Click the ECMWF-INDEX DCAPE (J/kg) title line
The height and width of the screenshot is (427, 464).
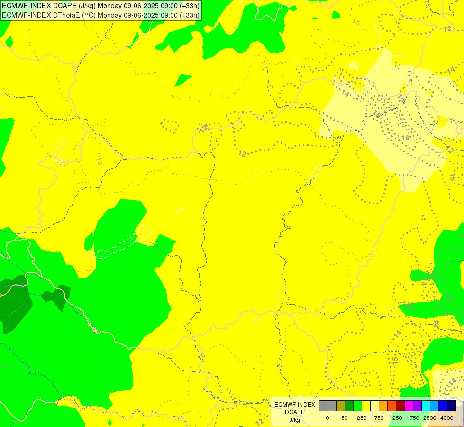[100, 6]
